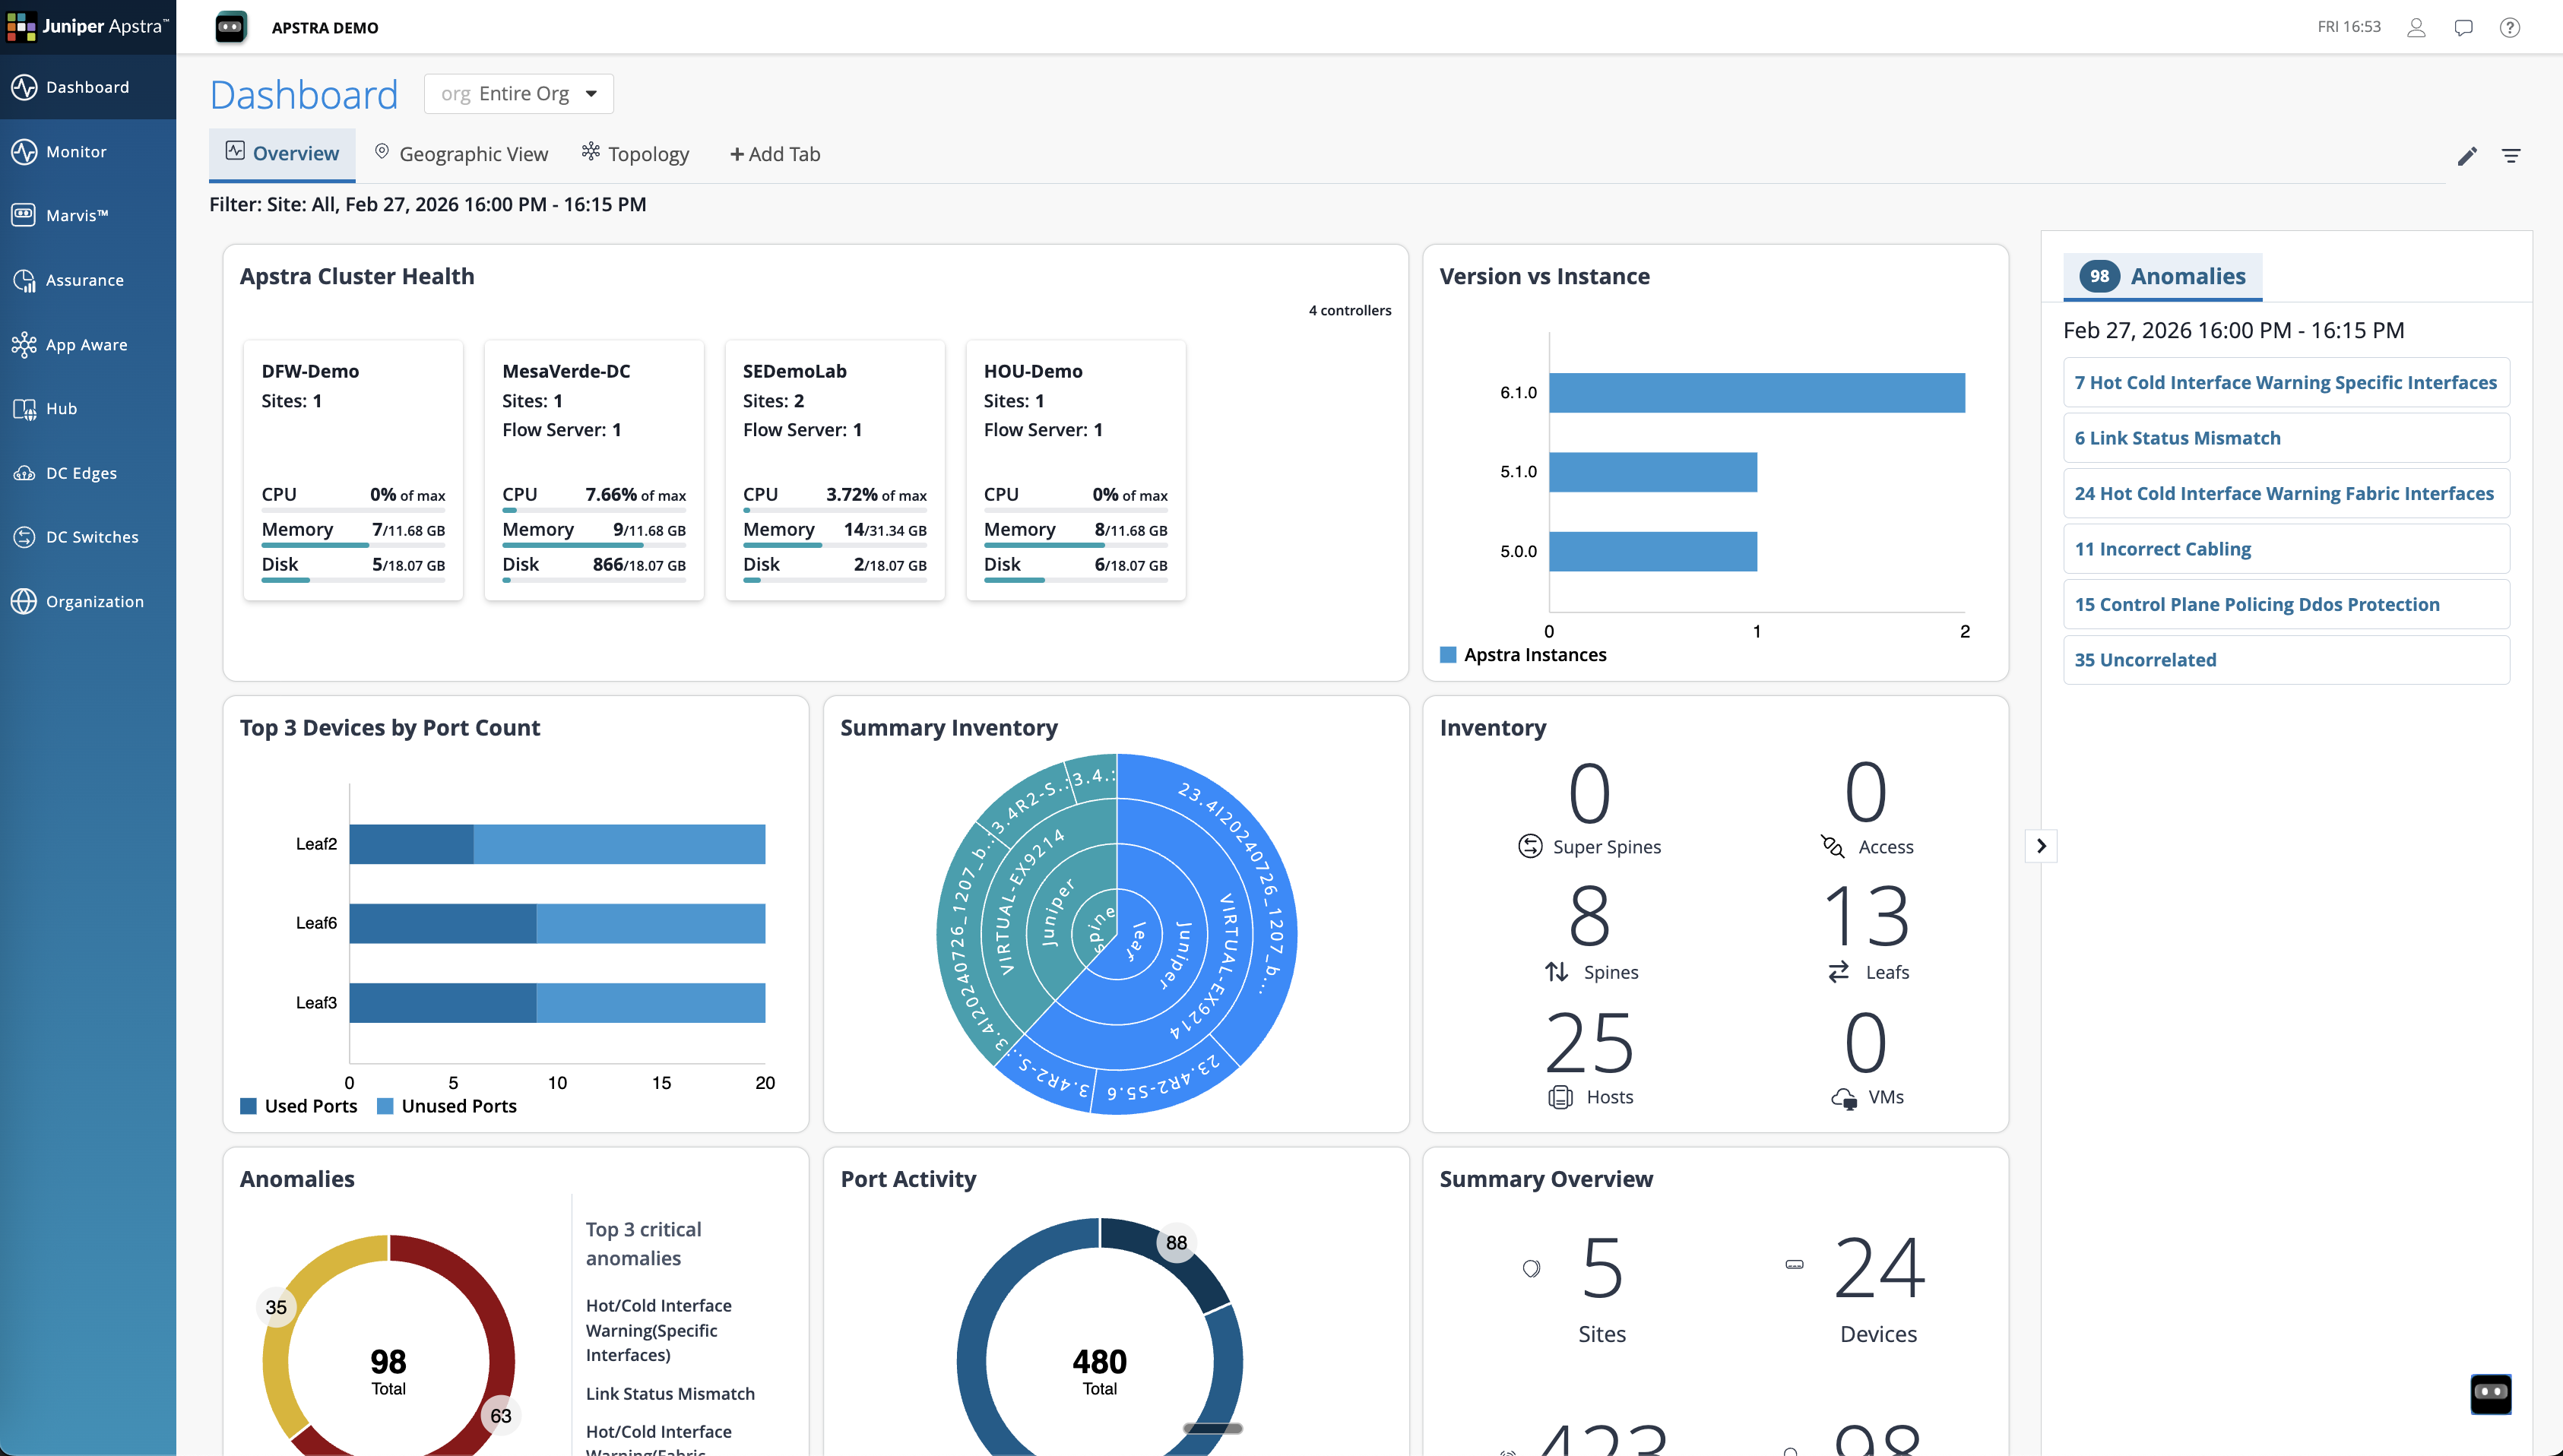This screenshot has width=2563, height=1456.
Task: Click the Sites icon in Summary Overview
Action: [x=1531, y=1268]
